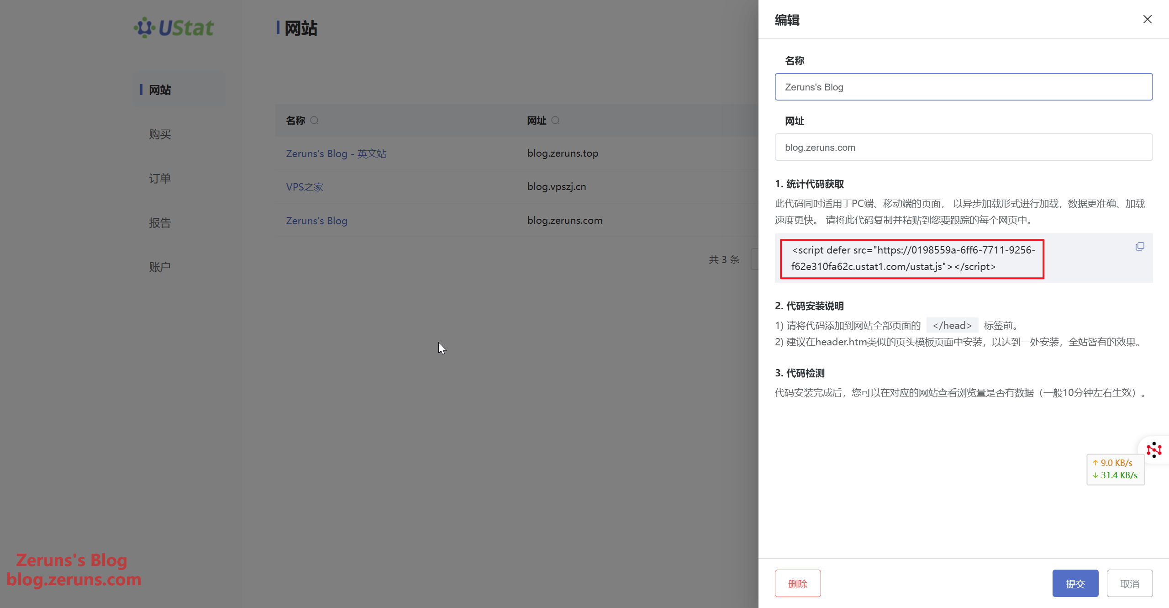Submit the form with 提交
Screen dimensions: 1169x608
click(x=1075, y=583)
